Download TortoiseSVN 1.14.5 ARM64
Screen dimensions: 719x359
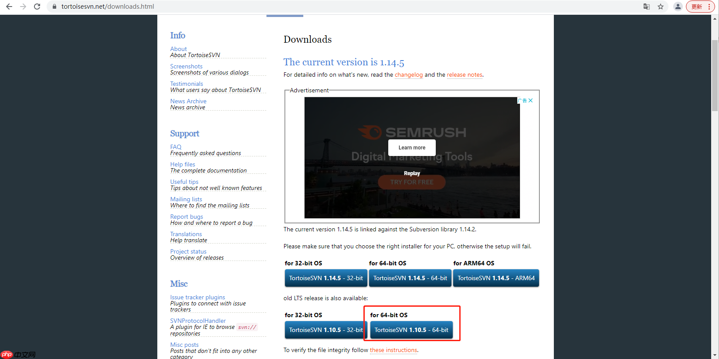pyautogui.click(x=496, y=278)
